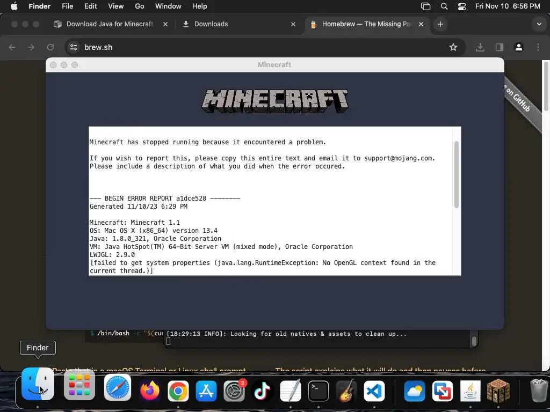This screenshot has height=412, width=550.
Task: Click the Java: 1.8.0_321 line
Action: tap(155, 239)
